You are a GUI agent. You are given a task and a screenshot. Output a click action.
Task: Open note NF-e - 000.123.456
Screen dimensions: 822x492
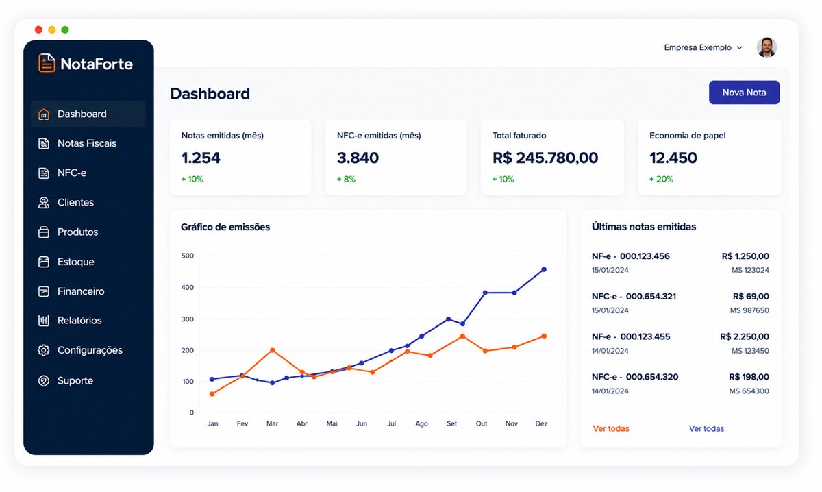[631, 256]
